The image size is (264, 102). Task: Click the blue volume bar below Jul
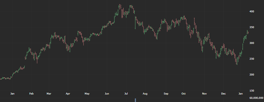coord(135,100)
